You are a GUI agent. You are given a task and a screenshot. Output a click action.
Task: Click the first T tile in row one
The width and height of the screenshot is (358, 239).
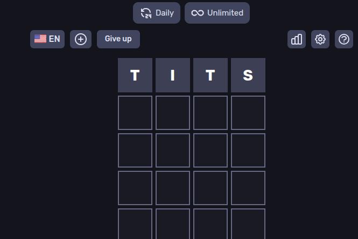[135, 75]
